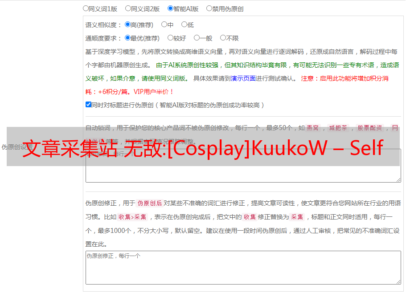Select the 同义词1版 radio option
The image size is (406, 293).
[x=86, y=8]
